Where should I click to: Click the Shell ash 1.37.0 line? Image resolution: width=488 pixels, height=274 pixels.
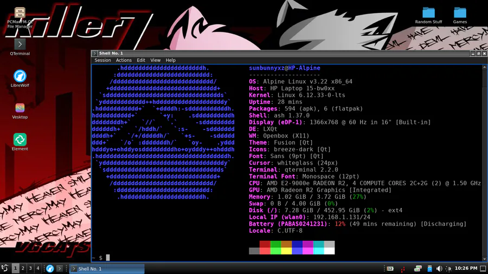[279, 115]
